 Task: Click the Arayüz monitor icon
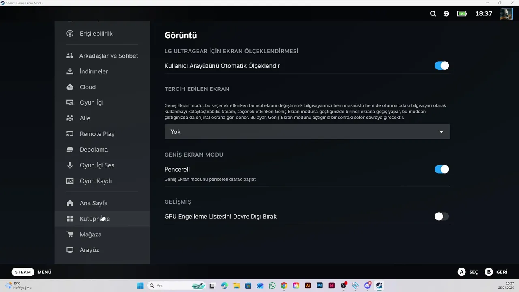click(70, 250)
